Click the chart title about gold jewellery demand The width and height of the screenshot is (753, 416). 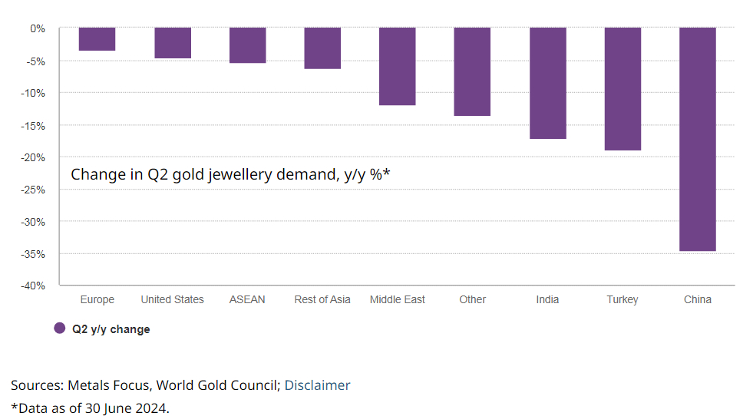pyautogui.click(x=230, y=175)
